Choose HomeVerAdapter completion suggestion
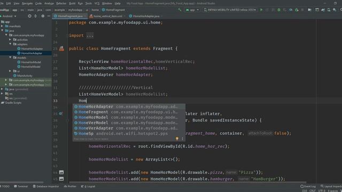 pyautogui.click(x=129, y=128)
